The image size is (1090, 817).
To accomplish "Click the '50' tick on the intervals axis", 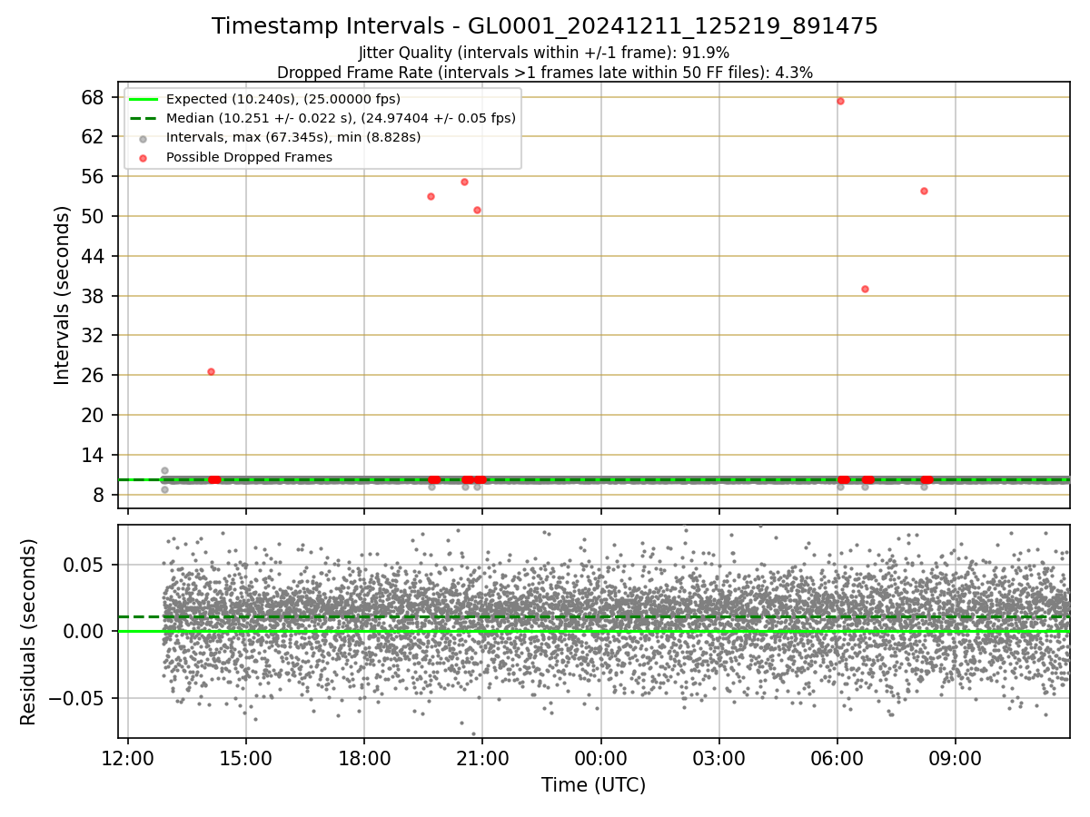I will click(94, 216).
